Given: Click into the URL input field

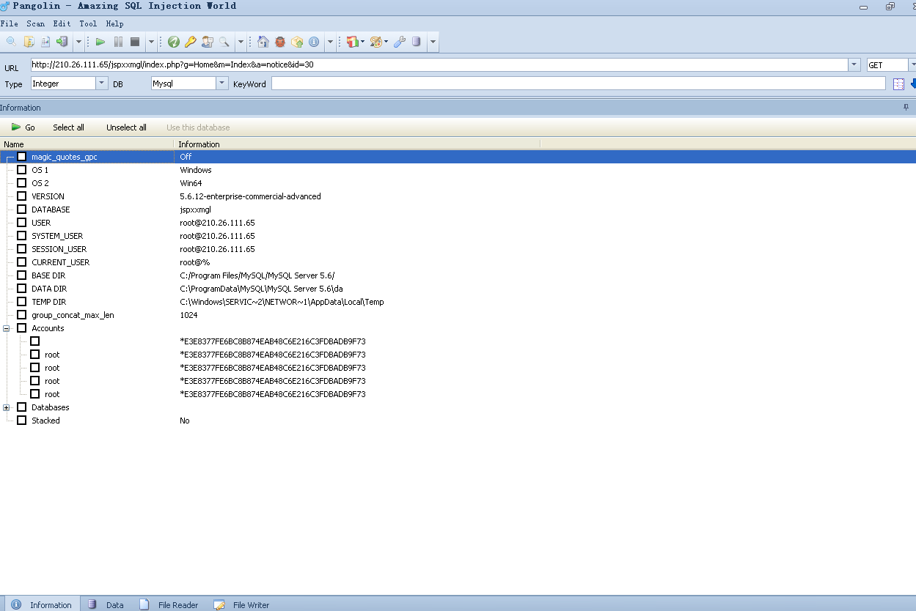Looking at the screenshot, I should (439, 65).
